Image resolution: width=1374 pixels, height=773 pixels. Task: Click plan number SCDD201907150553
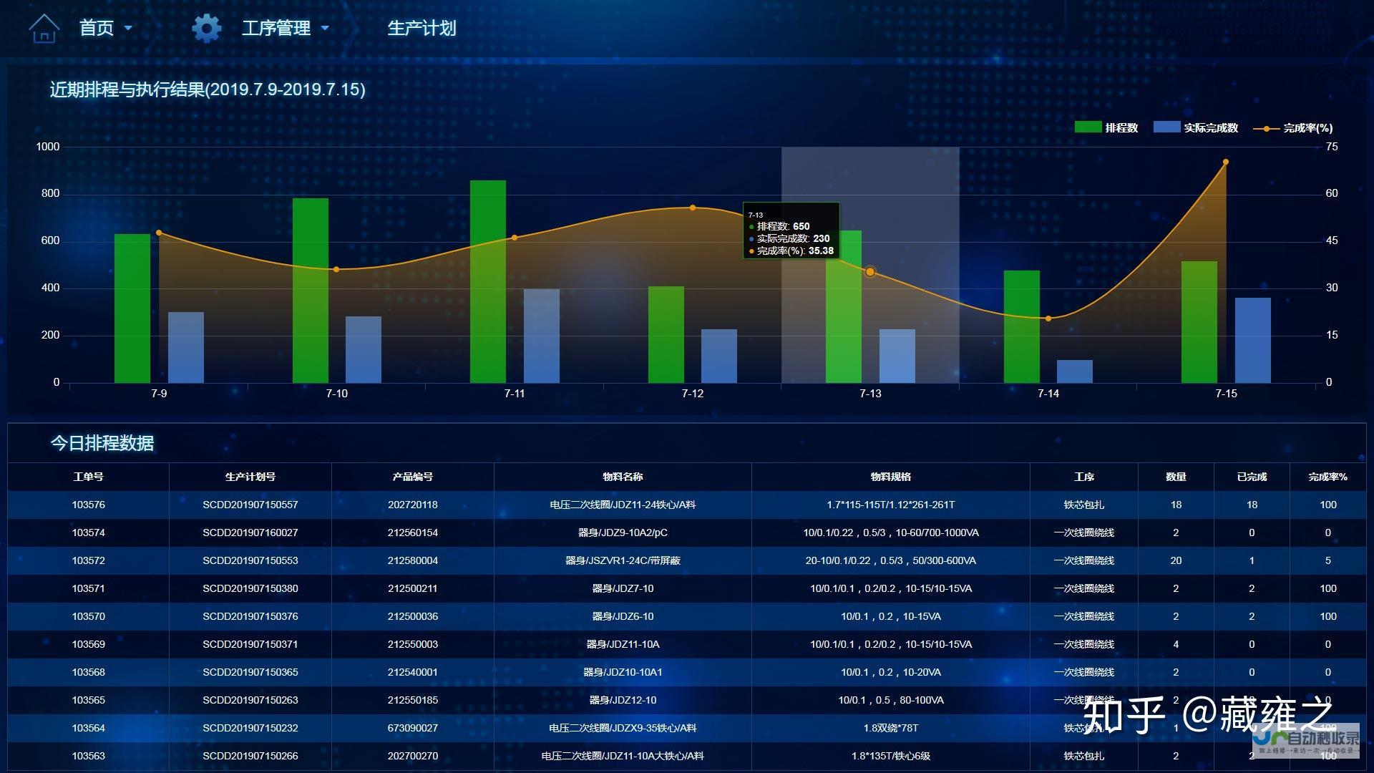(x=250, y=560)
